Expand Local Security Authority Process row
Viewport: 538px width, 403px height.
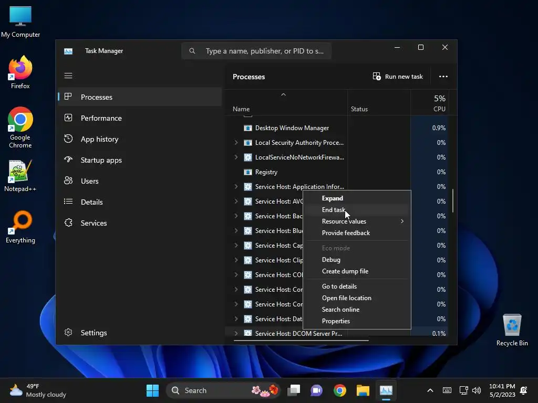236,142
